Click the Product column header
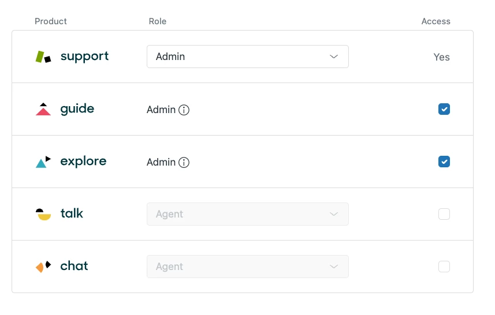This screenshot has height=315, width=495. pos(51,21)
